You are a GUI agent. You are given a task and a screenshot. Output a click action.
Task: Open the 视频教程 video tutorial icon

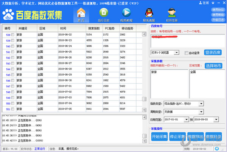point(126,15)
